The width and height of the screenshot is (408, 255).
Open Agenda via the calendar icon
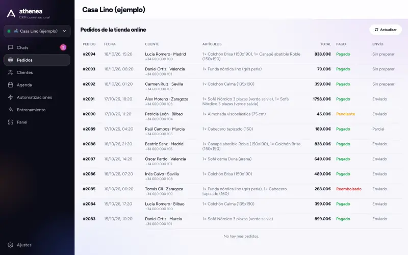(10, 85)
